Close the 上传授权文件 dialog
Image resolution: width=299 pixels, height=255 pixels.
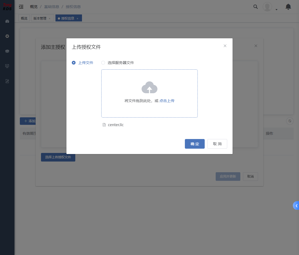[x=225, y=46]
